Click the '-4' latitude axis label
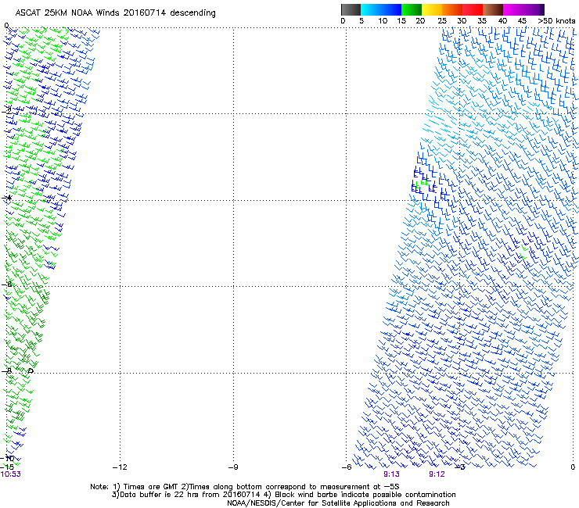Image resolution: width=579 pixels, height=508 pixels. pos(6,198)
